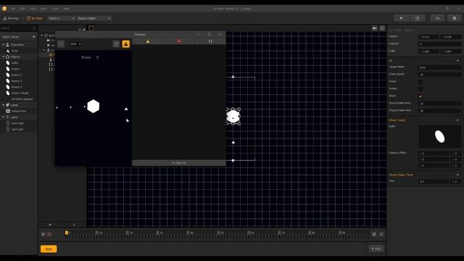Screen dimensions: 464x261
Task: Toggle the orange warning button in Preview toolbar
Action: (125, 44)
